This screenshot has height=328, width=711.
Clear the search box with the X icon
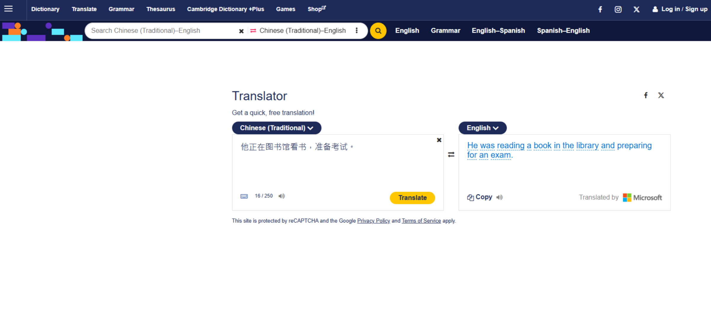click(x=241, y=31)
